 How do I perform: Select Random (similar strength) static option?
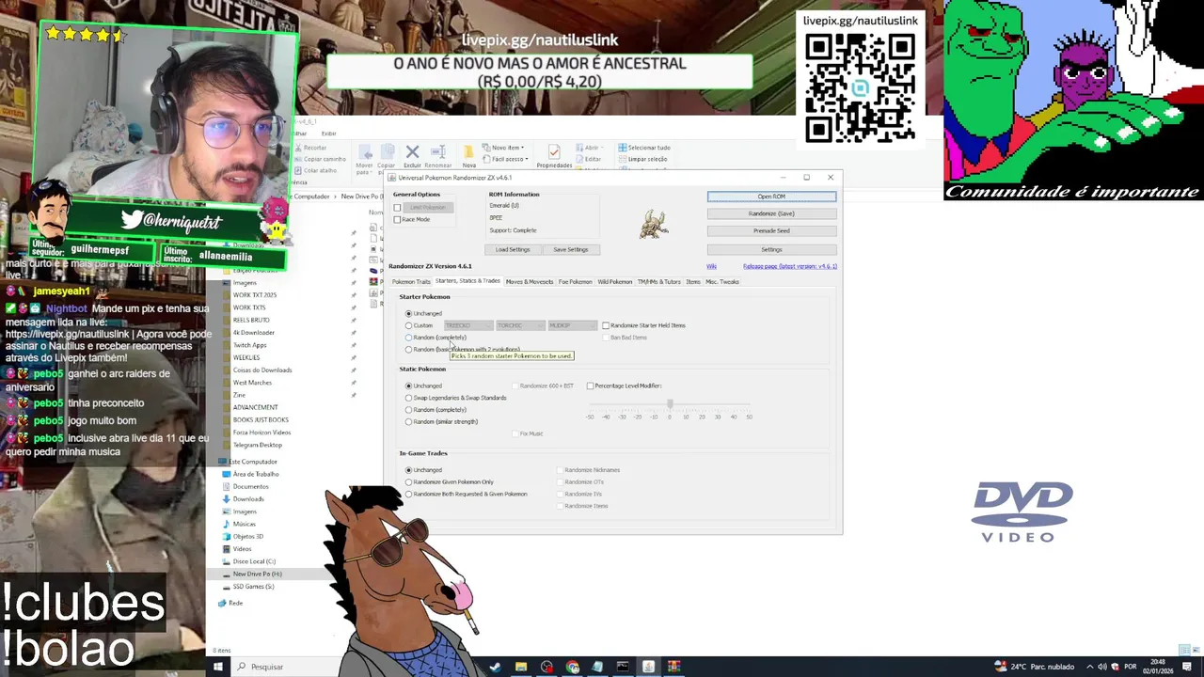[x=409, y=421]
